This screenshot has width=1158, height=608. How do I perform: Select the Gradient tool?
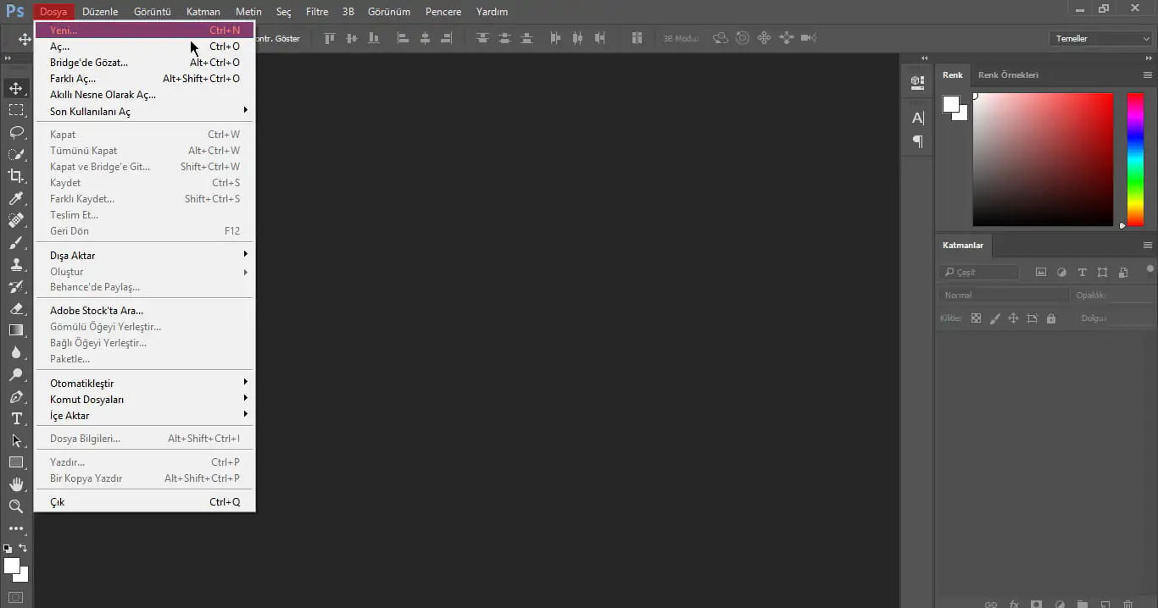point(16,330)
